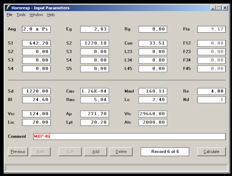Select the Rg input field
The image size is (232, 176).
[153, 29]
